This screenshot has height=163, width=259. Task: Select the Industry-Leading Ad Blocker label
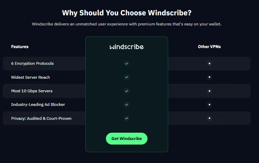coord(38,104)
